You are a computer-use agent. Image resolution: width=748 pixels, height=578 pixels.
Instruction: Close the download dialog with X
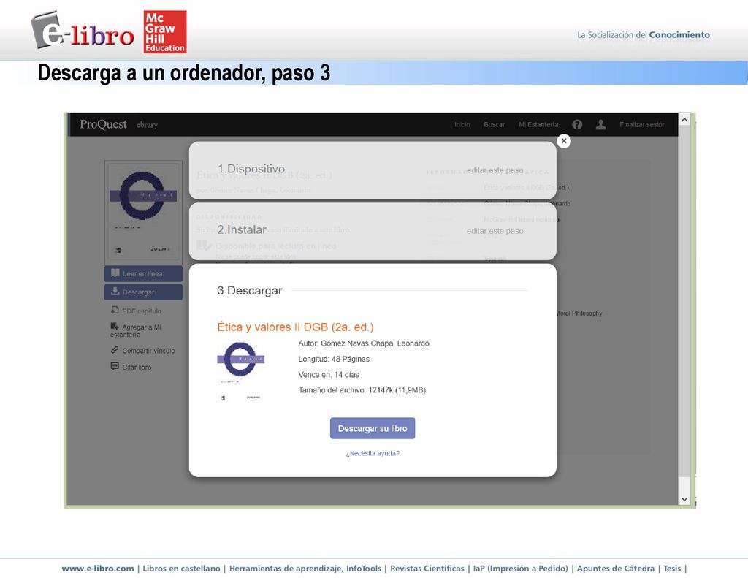point(564,141)
